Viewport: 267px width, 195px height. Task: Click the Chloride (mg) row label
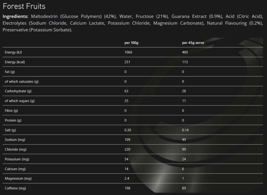[16, 150]
